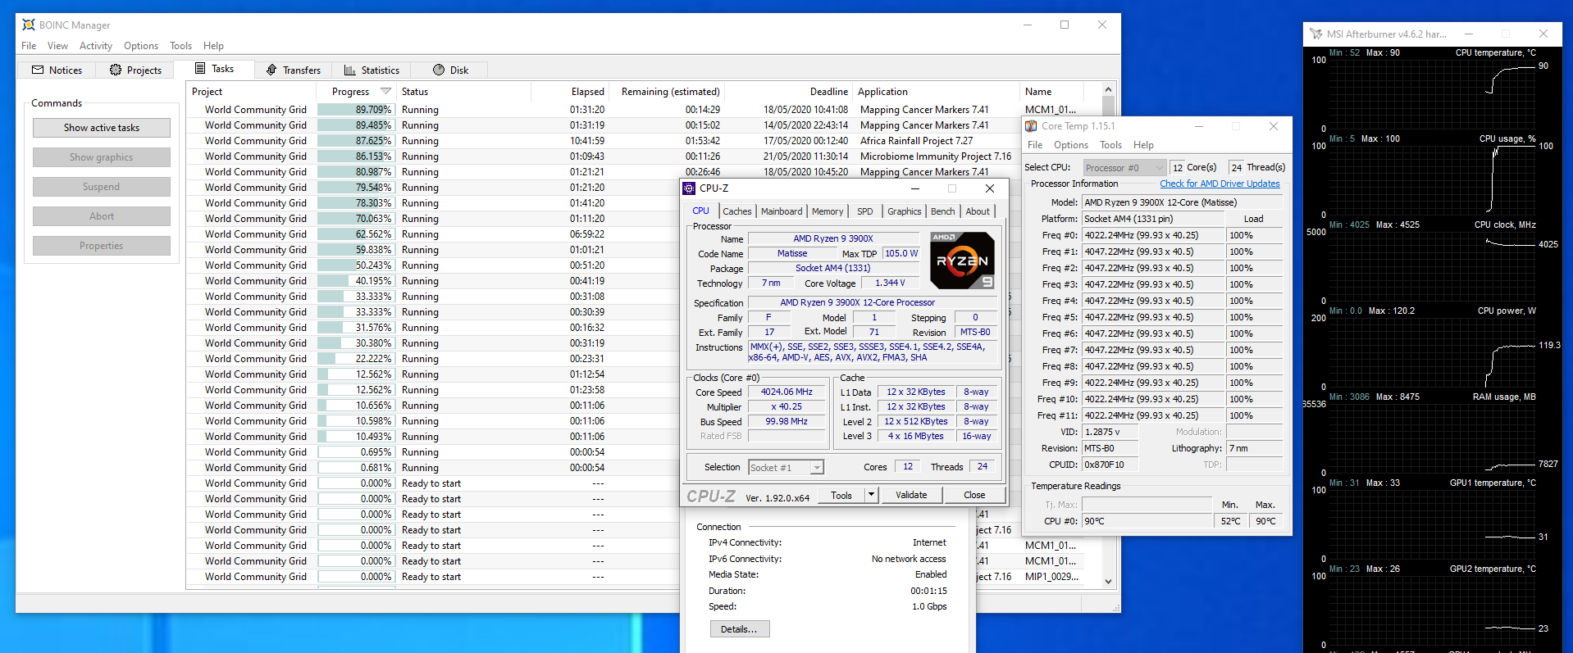
Task: Sort tasks by the Progress column header
Action: 357,92
